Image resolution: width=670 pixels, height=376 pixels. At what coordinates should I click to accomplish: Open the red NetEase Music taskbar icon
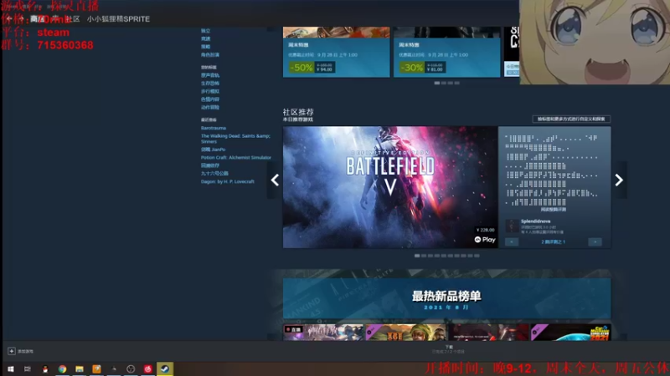click(x=148, y=368)
